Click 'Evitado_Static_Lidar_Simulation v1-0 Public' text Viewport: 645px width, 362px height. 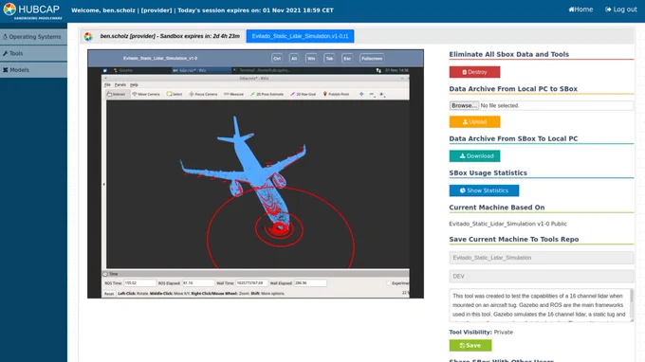[x=508, y=224]
